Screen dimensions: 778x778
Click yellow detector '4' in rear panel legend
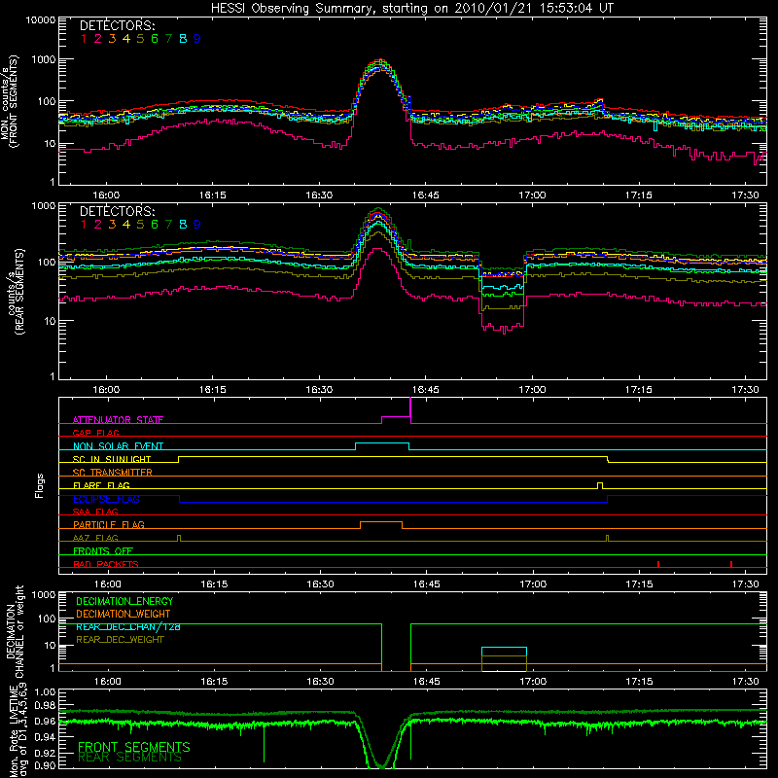pyautogui.click(x=126, y=225)
